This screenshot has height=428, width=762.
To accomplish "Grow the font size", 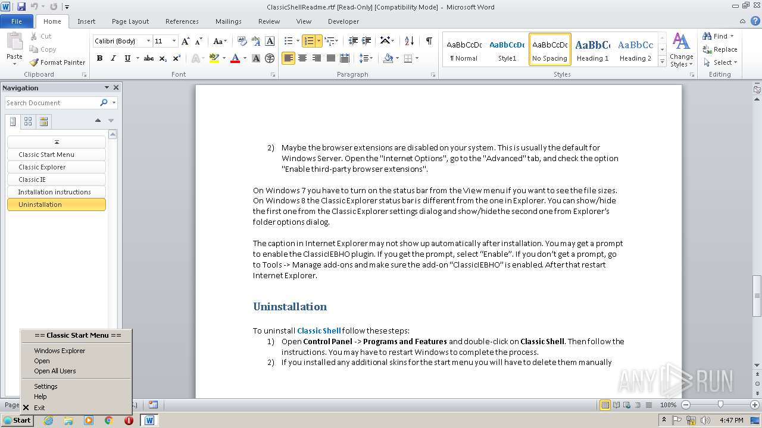I will pos(186,41).
